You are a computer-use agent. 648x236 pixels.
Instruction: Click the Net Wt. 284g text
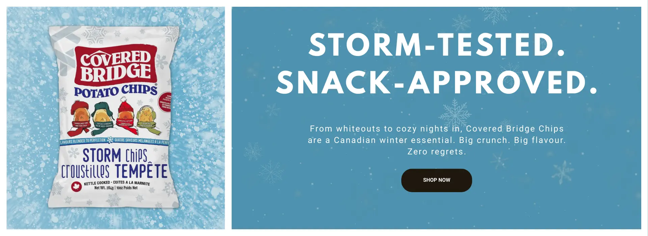coord(116,188)
